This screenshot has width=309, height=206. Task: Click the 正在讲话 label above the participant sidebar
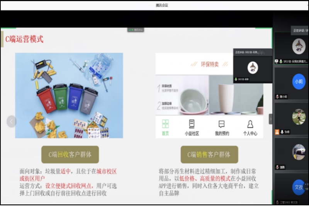tap(300, 31)
